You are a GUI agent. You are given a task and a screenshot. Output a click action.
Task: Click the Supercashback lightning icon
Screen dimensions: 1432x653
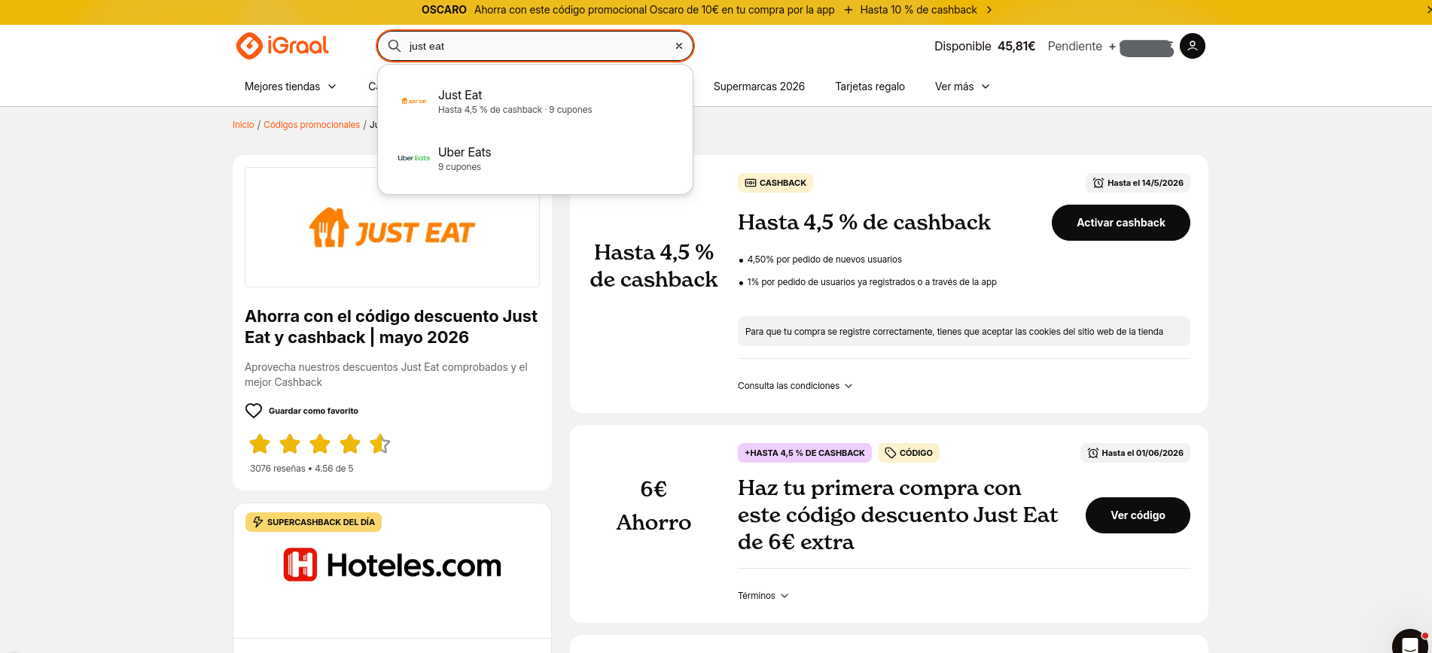click(258, 522)
